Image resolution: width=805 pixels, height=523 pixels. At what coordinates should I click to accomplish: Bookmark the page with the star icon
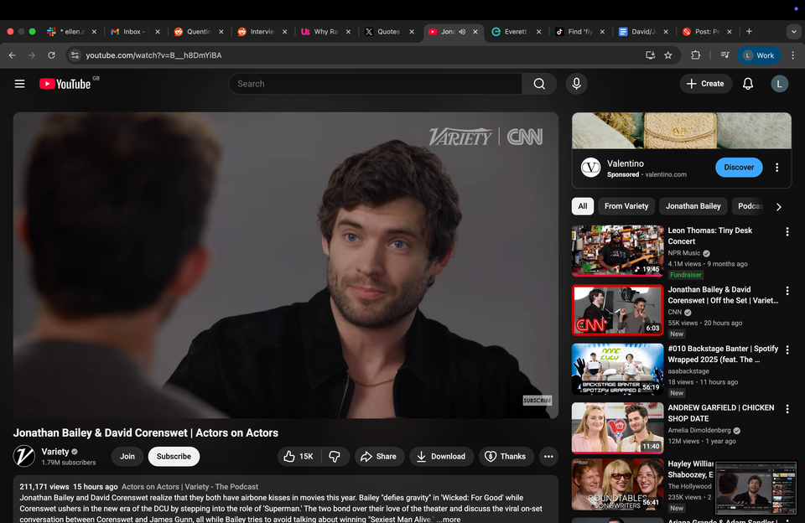pos(667,55)
